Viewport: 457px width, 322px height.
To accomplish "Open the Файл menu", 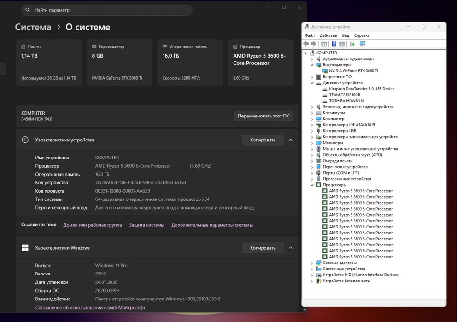I will [x=310, y=35].
